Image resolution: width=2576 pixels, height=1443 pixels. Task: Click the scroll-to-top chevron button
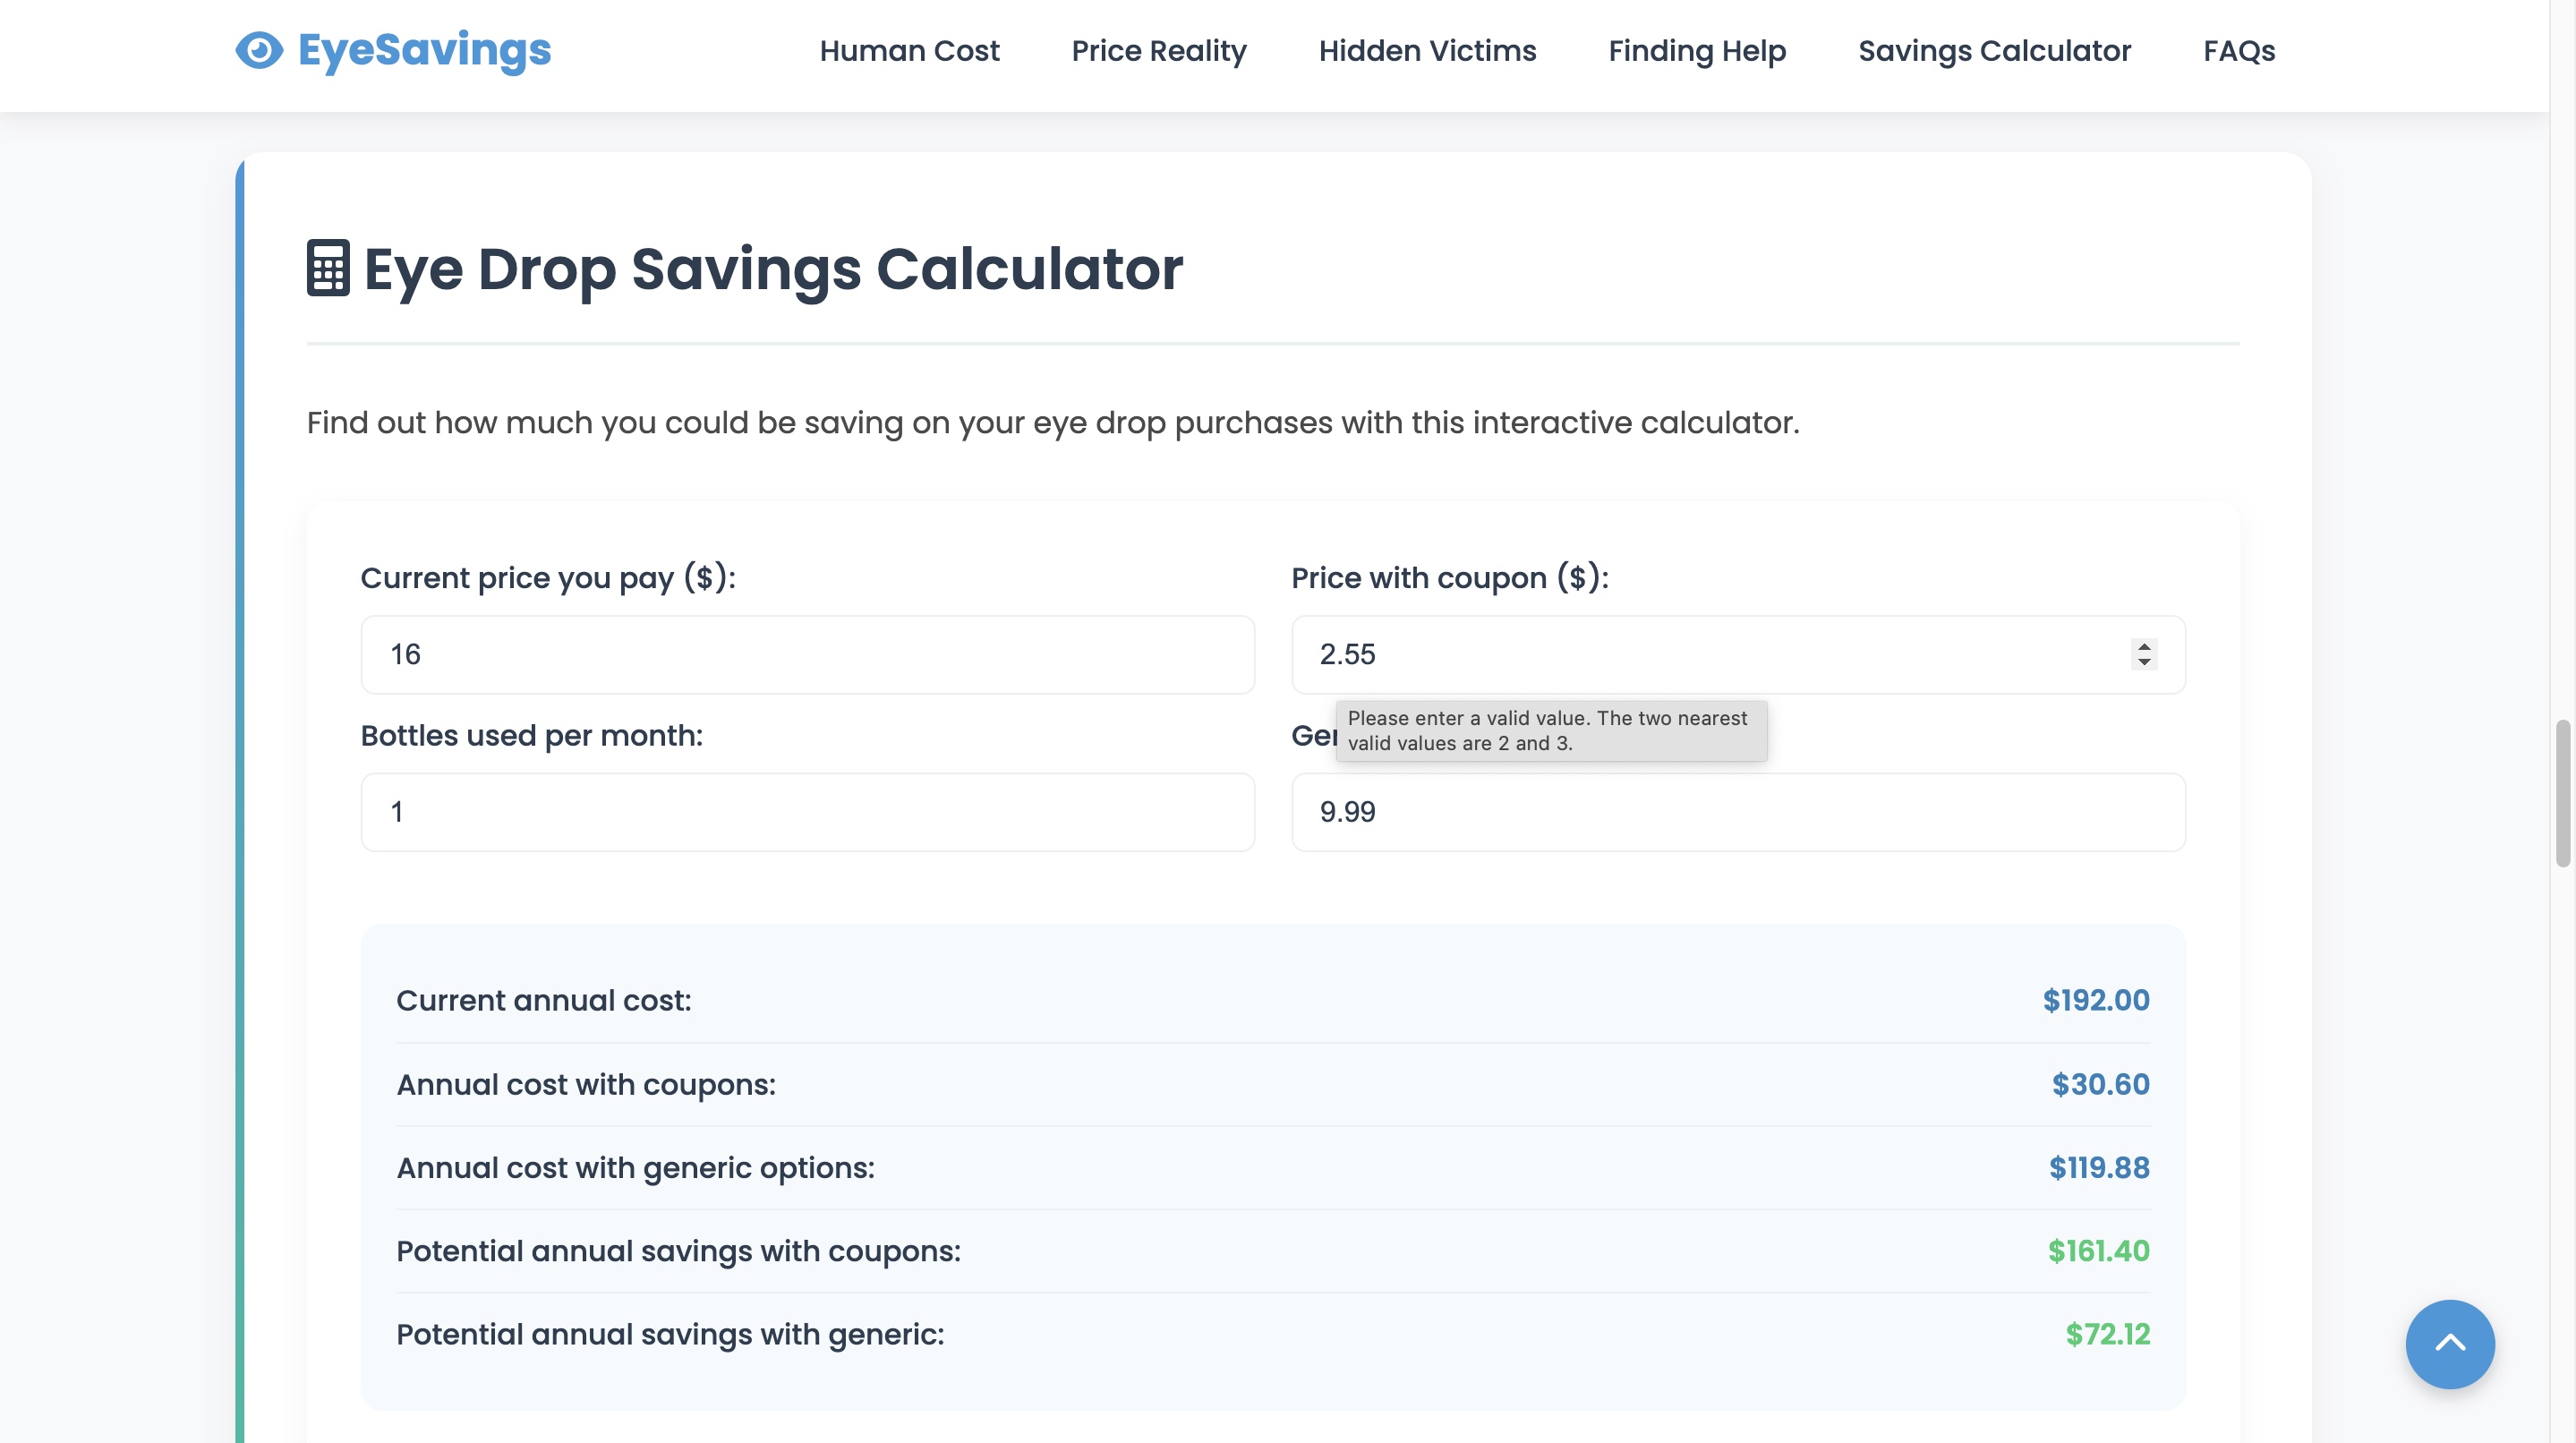2449,1343
